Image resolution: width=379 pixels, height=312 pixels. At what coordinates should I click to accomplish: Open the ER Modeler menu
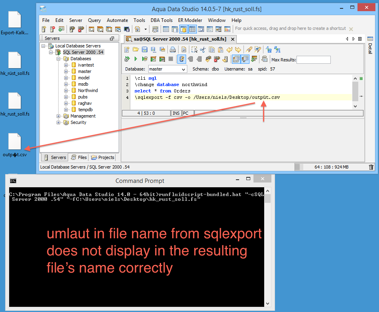click(190, 20)
